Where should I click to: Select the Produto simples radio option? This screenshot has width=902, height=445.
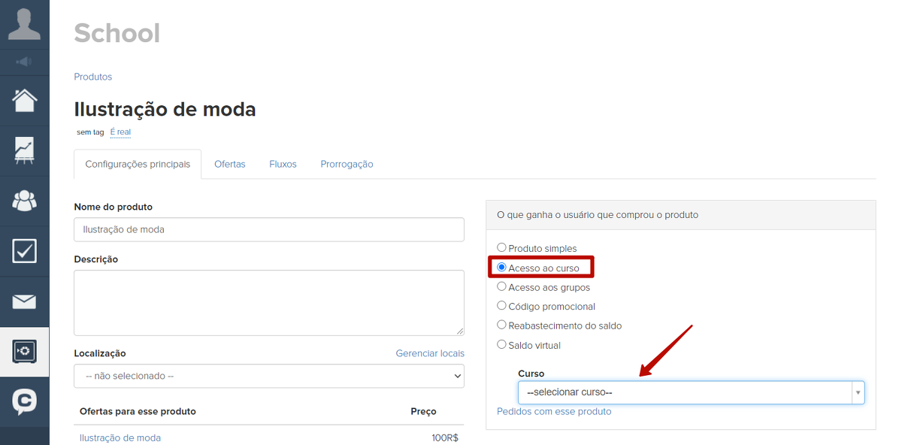coord(502,247)
